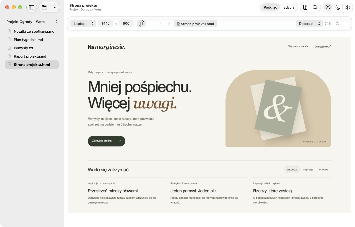355x227 pixels.
Task: Open Najnowsze notatki page link
Action: point(298,46)
